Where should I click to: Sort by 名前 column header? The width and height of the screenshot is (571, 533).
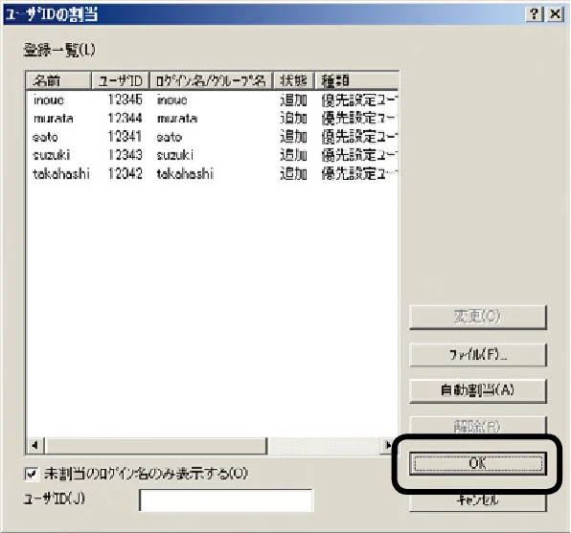pyautogui.click(x=58, y=80)
